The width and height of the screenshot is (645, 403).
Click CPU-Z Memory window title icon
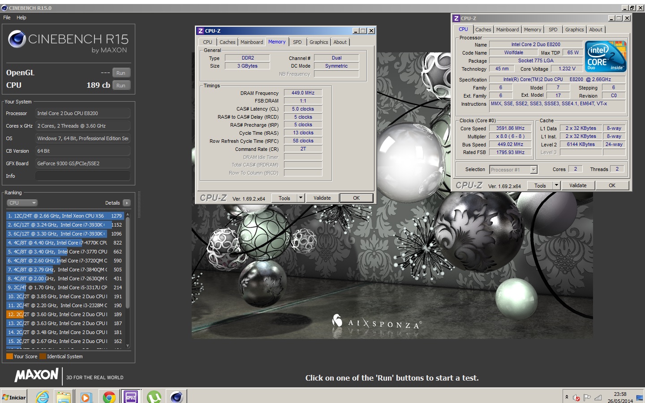(201, 31)
